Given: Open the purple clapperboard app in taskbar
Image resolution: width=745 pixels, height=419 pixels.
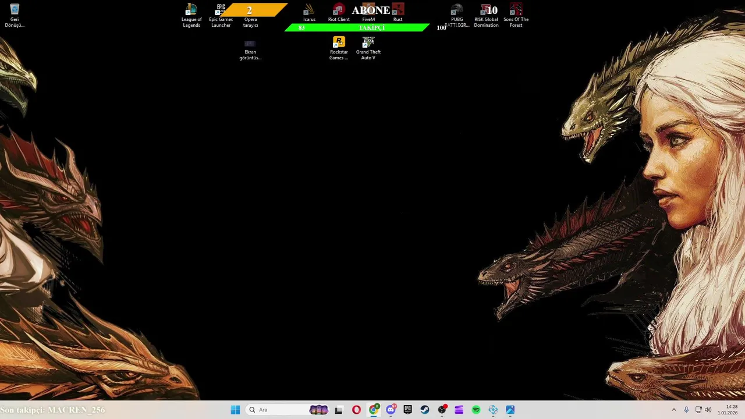Looking at the screenshot, I should (459, 410).
